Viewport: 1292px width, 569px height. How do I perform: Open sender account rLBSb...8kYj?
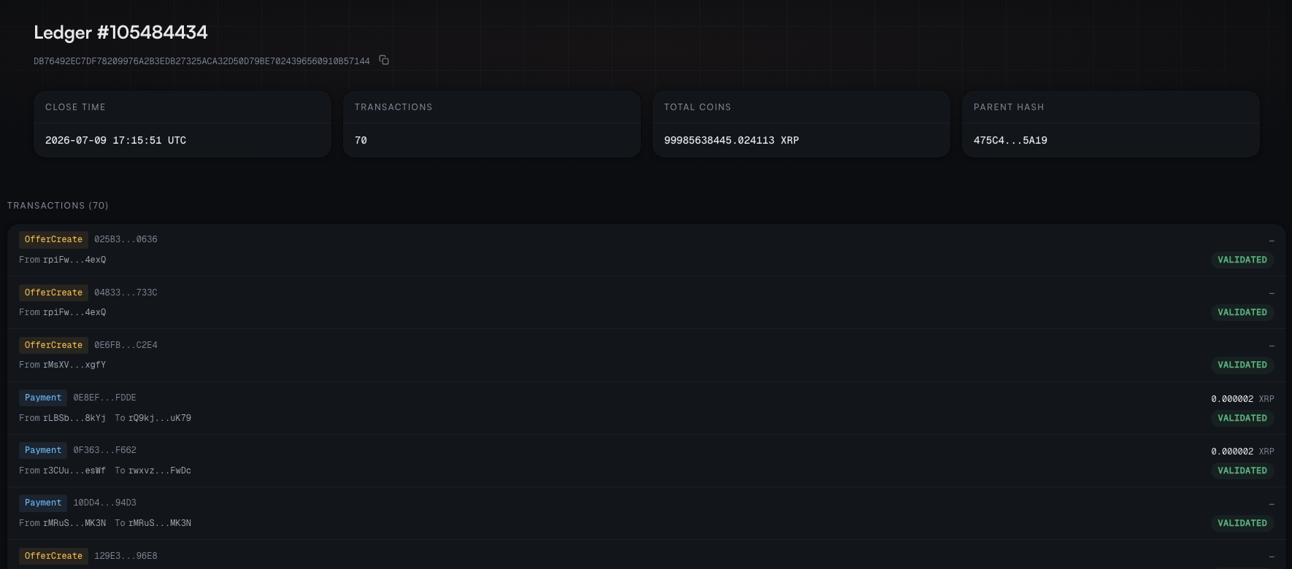74,418
